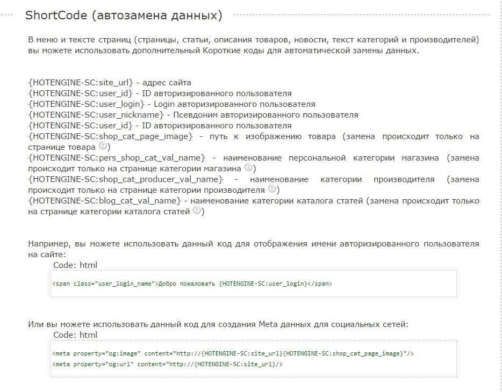This screenshot has width=502, height=392.
Task: Click the og:url meta tag code line
Action: [167, 364]
